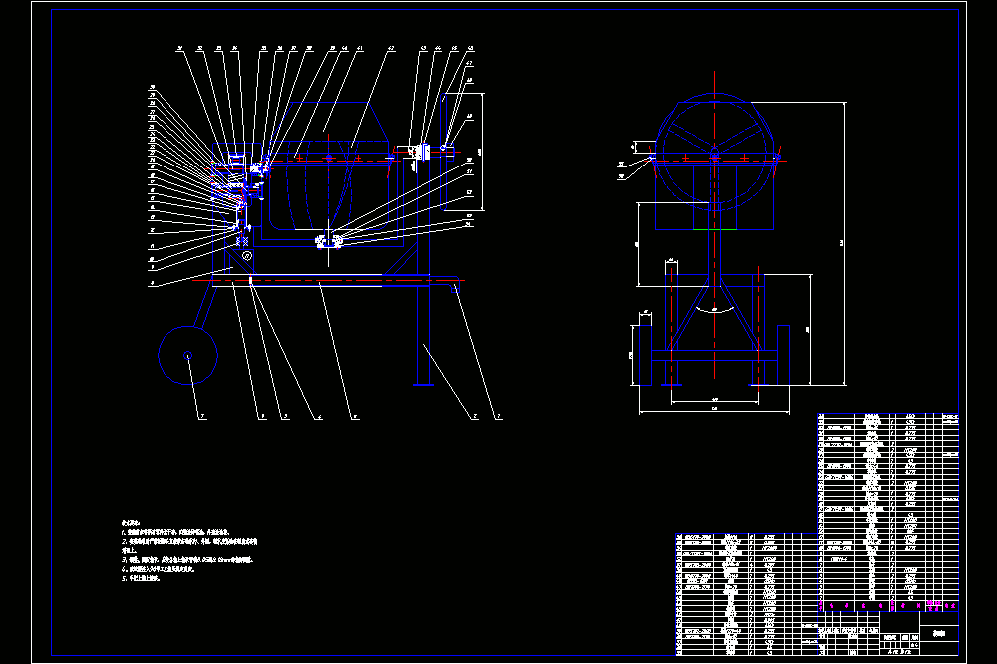Select the center column under the front-view drum
Screen dimensions: 997x664
click(x=714, y=244)
